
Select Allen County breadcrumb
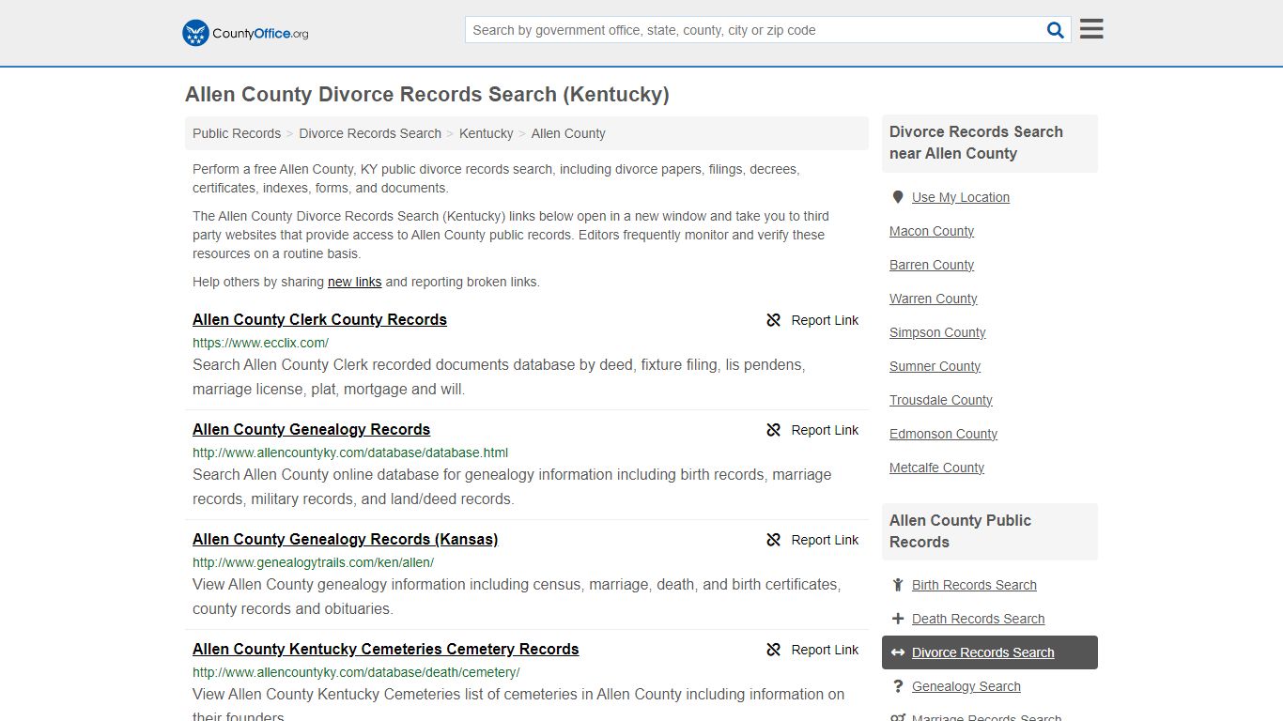(568, 133)
